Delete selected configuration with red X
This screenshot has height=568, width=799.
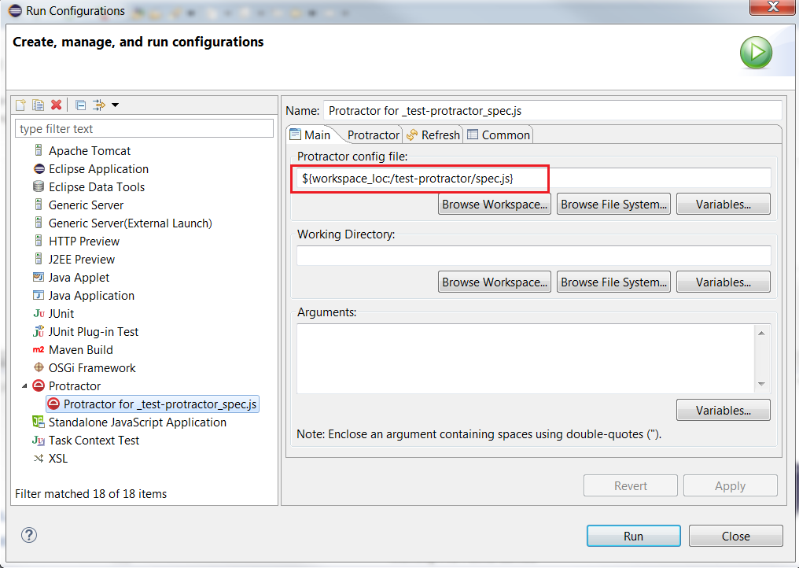tap(56, 105)
